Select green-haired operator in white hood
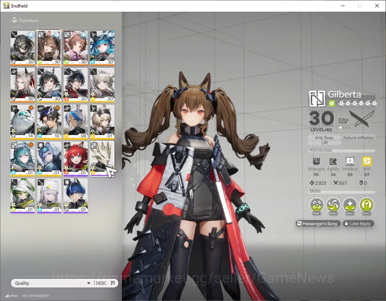The height and width of the screenshot is (301, 386). point(23,196)
